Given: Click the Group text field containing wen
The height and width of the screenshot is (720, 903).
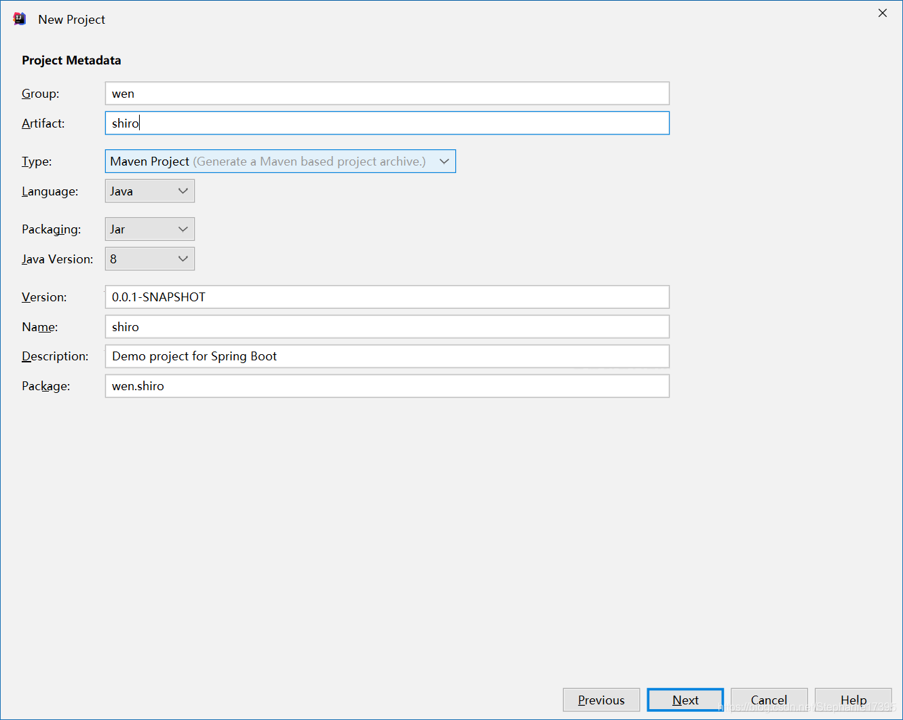Looking at the screenshot, I should pos(387,93).
